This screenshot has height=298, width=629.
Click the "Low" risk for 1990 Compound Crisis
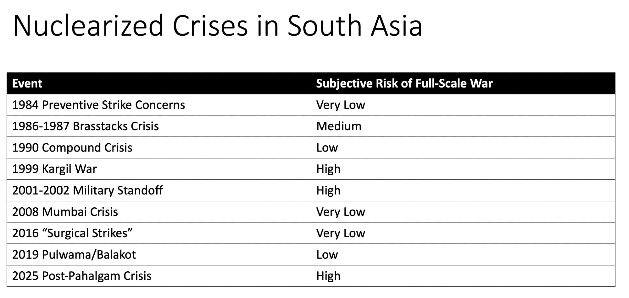pyautogui.click(x=327, y=147)
